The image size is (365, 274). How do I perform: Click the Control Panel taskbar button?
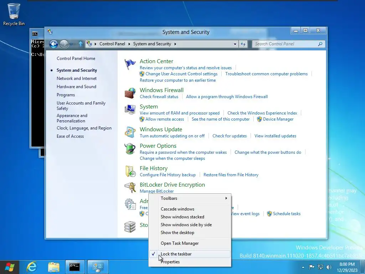(x=98, y=267)
